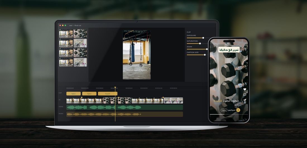Click the 00:00:16:00 ruler timecode
Screen dimensions: 307x148
(129, 88)
